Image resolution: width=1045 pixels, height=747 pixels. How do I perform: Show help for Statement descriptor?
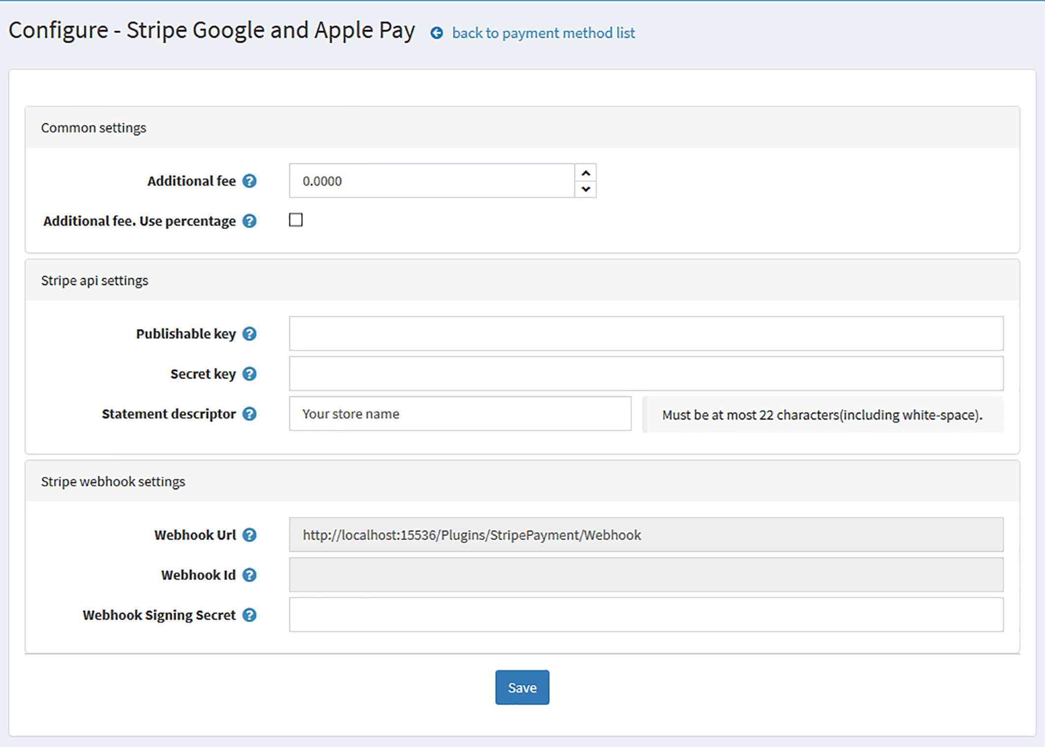pos(250,414)
